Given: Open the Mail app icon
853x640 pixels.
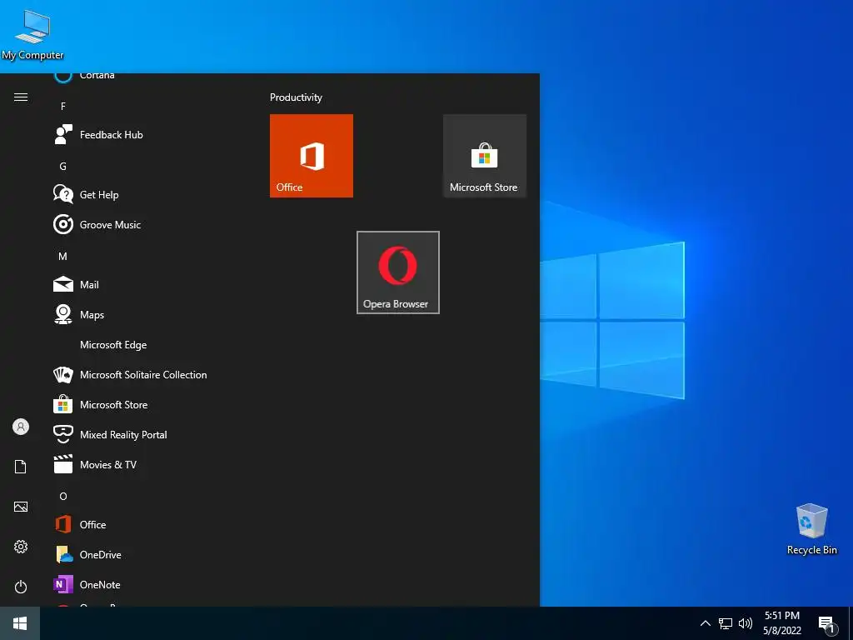Looking at the screenshot, I should click(63, 285).
